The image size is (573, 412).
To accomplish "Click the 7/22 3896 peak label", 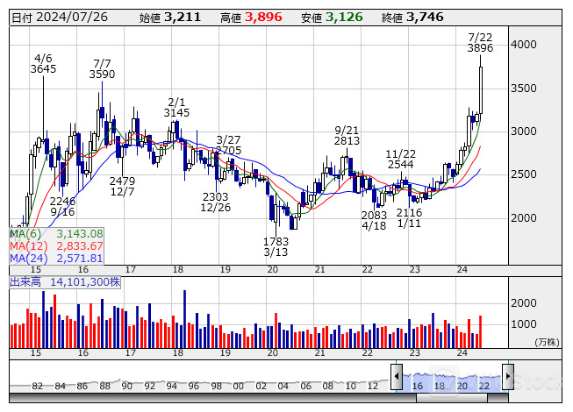I will tap(480, 42).
